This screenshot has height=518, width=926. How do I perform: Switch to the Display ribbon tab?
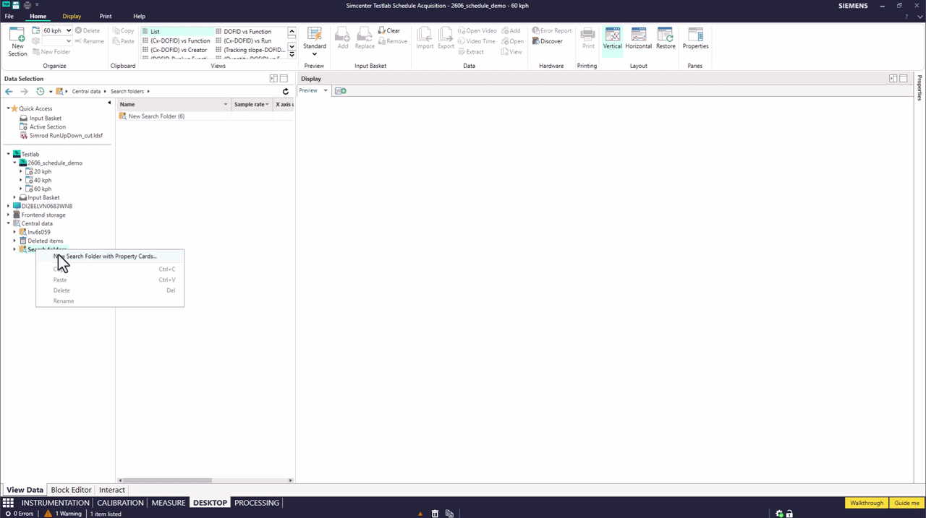pos(72,16)
